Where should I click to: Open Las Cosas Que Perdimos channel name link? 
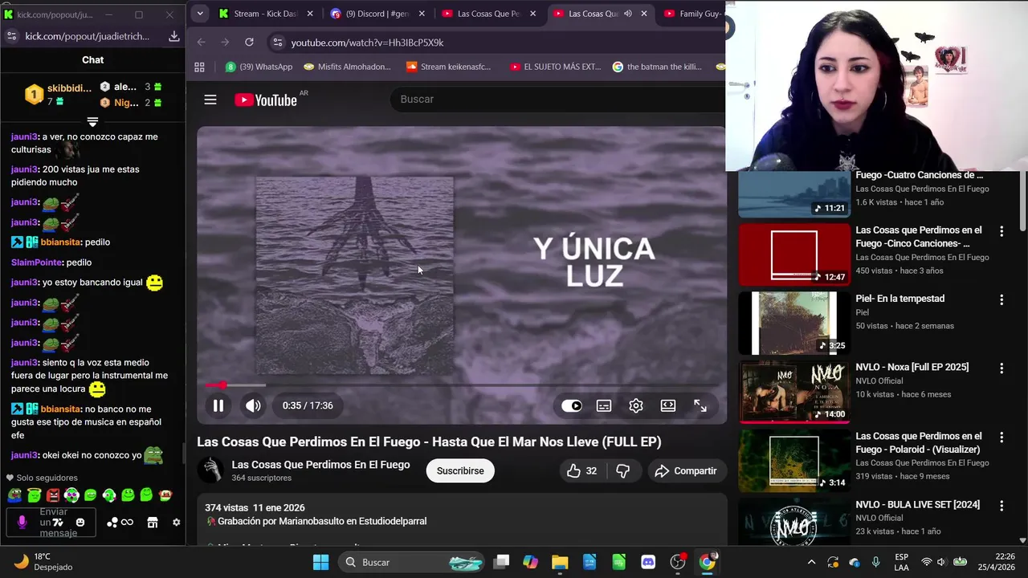(x=320, y=465)
